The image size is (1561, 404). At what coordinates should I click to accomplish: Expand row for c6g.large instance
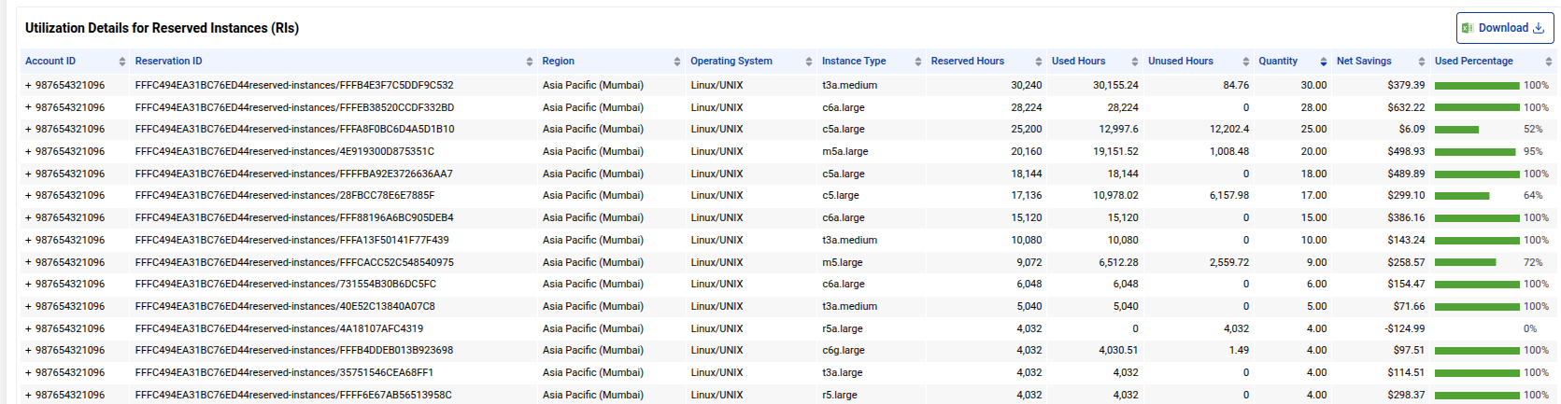(28, 351)
